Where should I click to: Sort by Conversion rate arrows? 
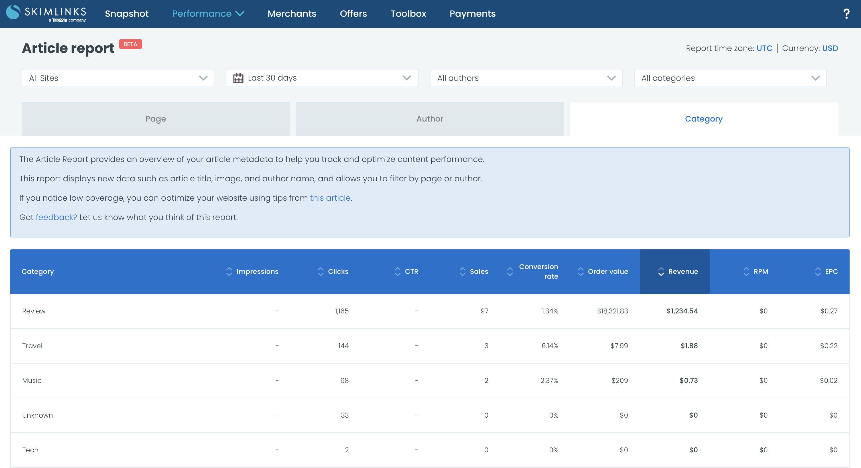[x=510, y=271]
